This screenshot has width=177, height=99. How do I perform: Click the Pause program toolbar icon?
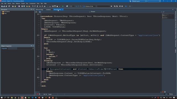click(x=71, y=6)
